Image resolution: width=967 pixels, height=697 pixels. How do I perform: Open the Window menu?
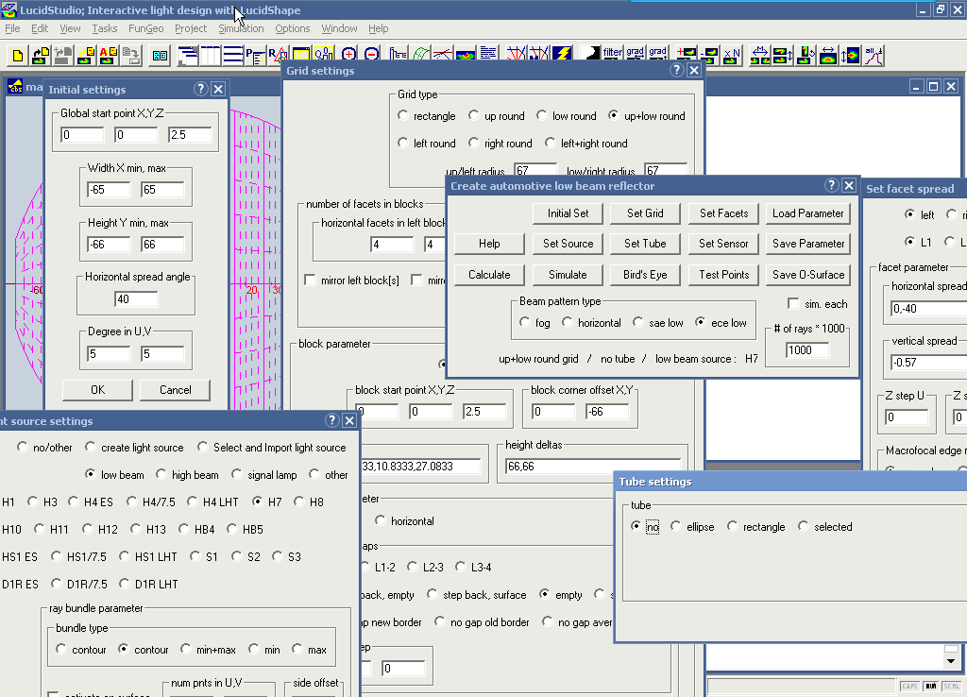339,28
